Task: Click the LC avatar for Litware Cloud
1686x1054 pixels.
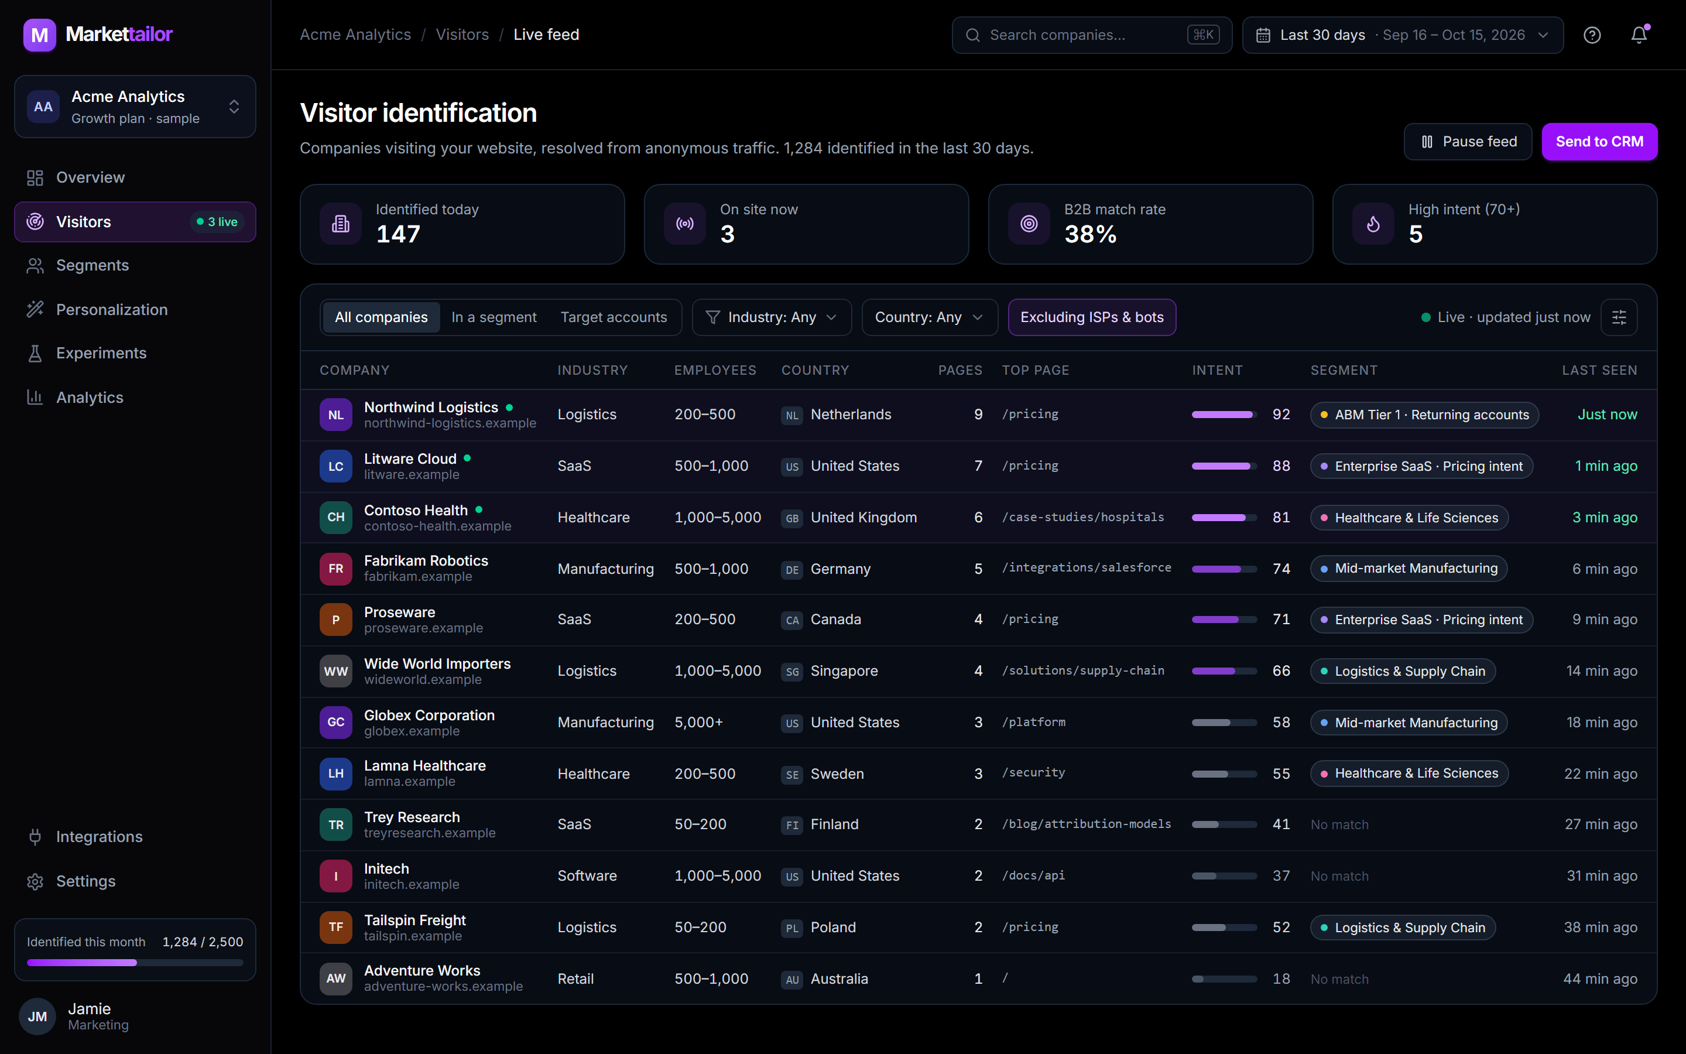Action: pos(336,466)
